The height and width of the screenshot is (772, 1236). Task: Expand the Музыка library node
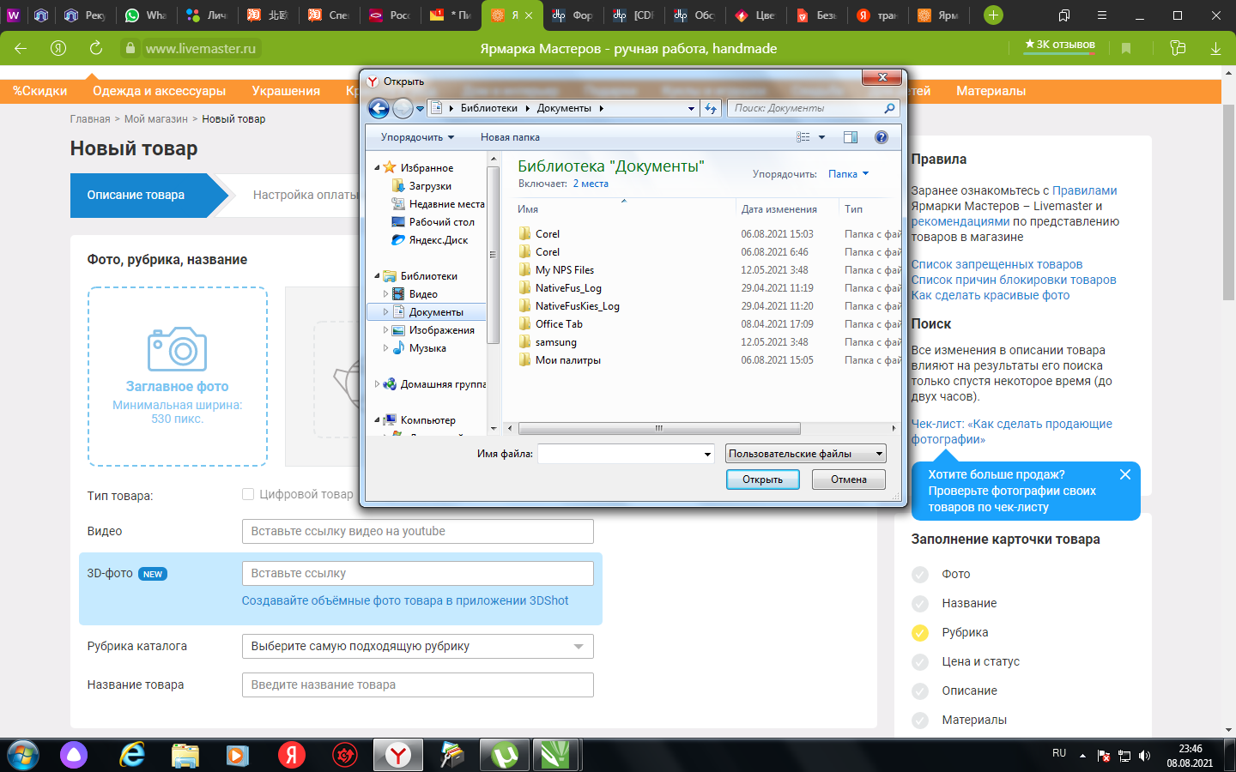tap(385, 348)
